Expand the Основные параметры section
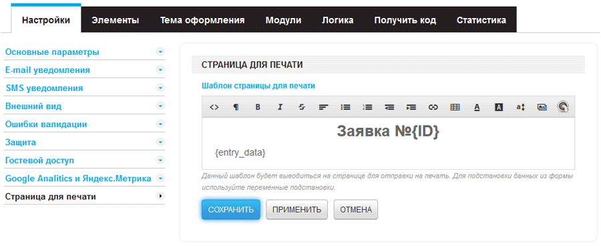The height and width of the screenshot is (246, 601). click(x=160, y=52)
